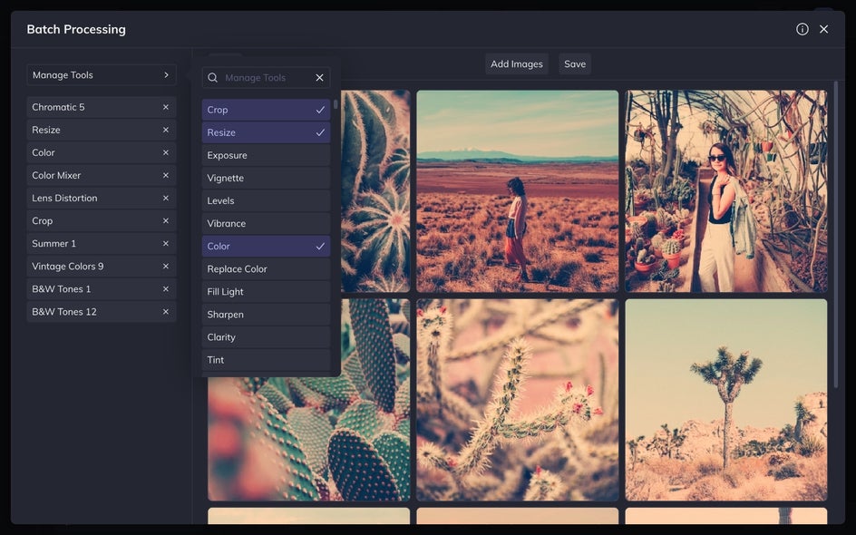This screenshot has height=535, width=856.
Task: Remove Color from the left tool list
Action: click(165, 153)
